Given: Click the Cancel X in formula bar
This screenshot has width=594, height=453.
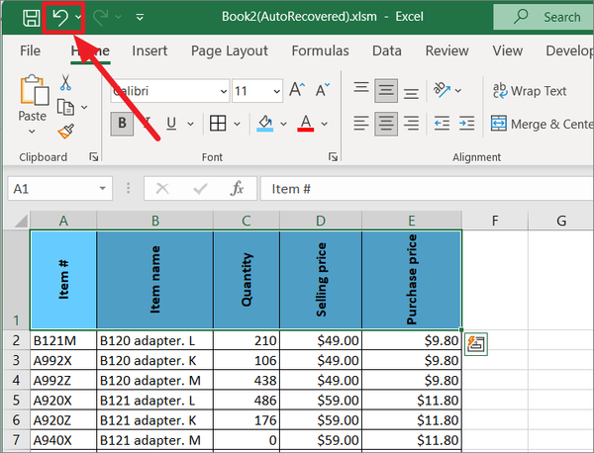Looking at the screenshot, I should (x=162, y=188).
